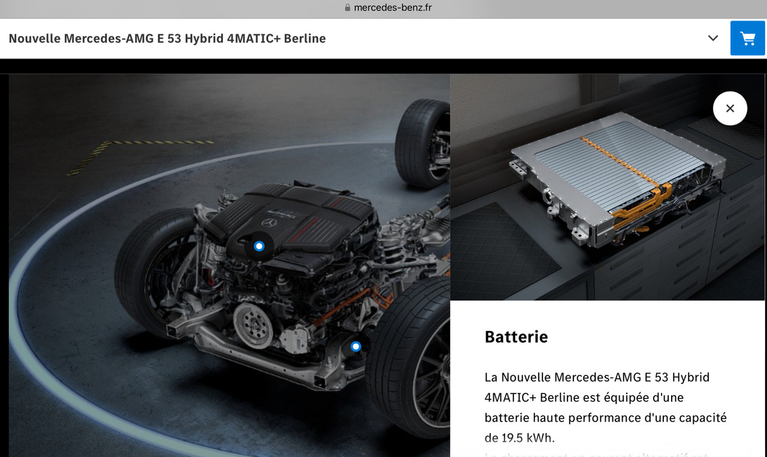Viewport: 767px width, 457px height.
Task: Click the 19.5 kWh capacity text
Action: tap(527, 438)
